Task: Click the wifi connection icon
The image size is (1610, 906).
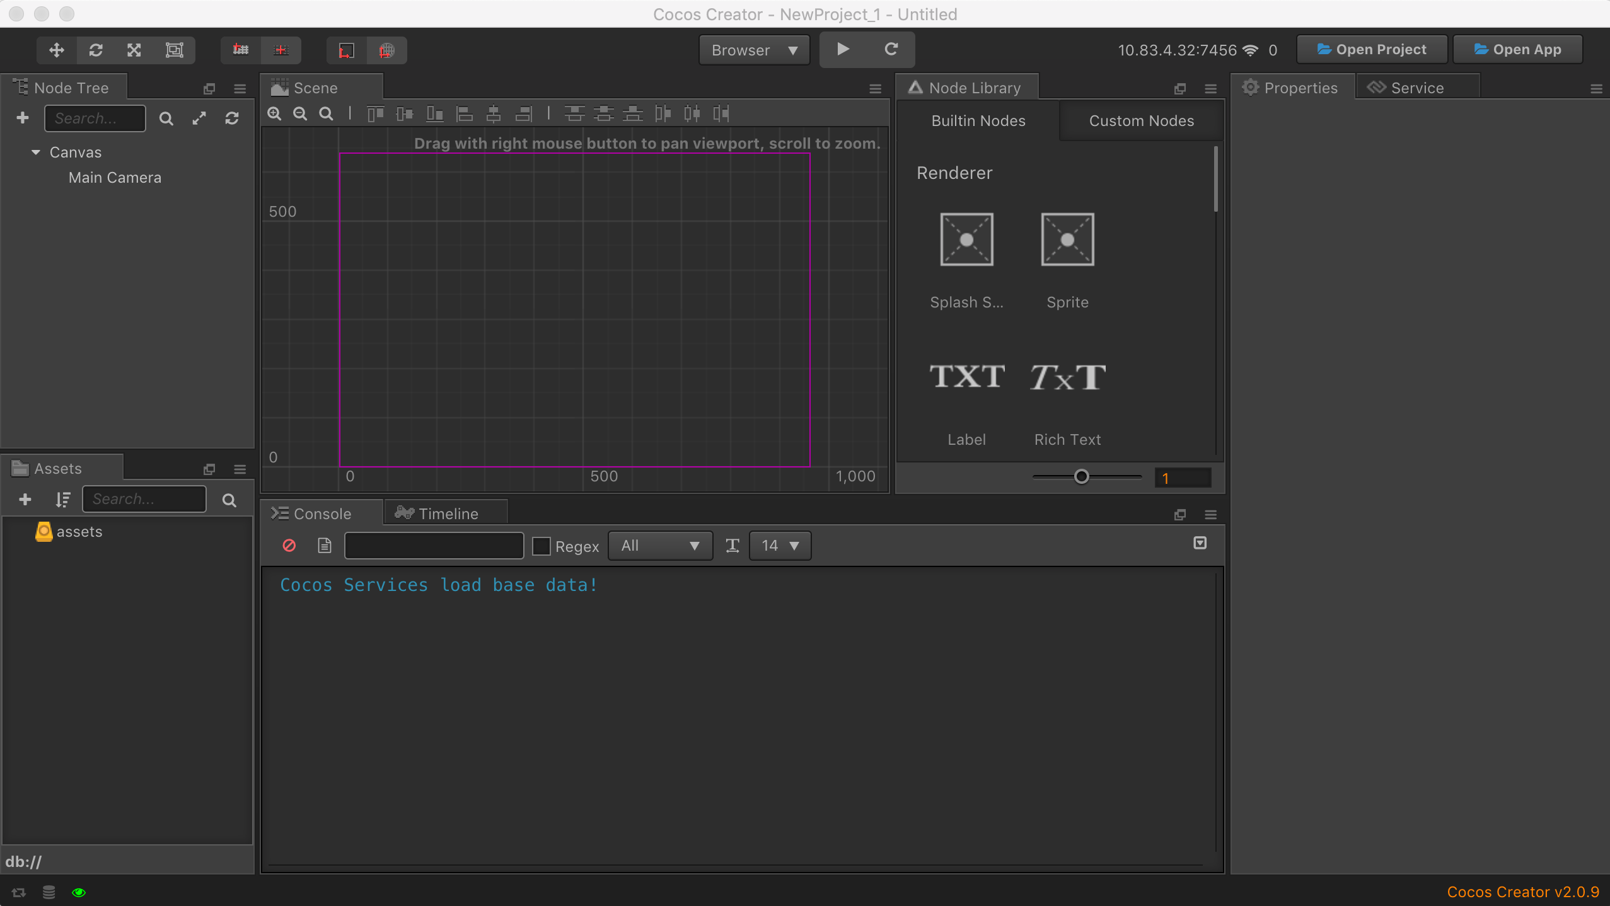Action: (1251, 50)
